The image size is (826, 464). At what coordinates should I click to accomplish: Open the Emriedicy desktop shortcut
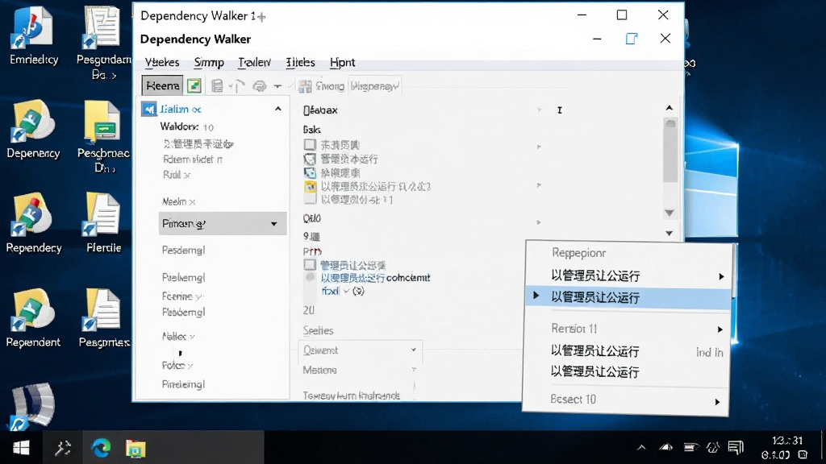[33, 35]
